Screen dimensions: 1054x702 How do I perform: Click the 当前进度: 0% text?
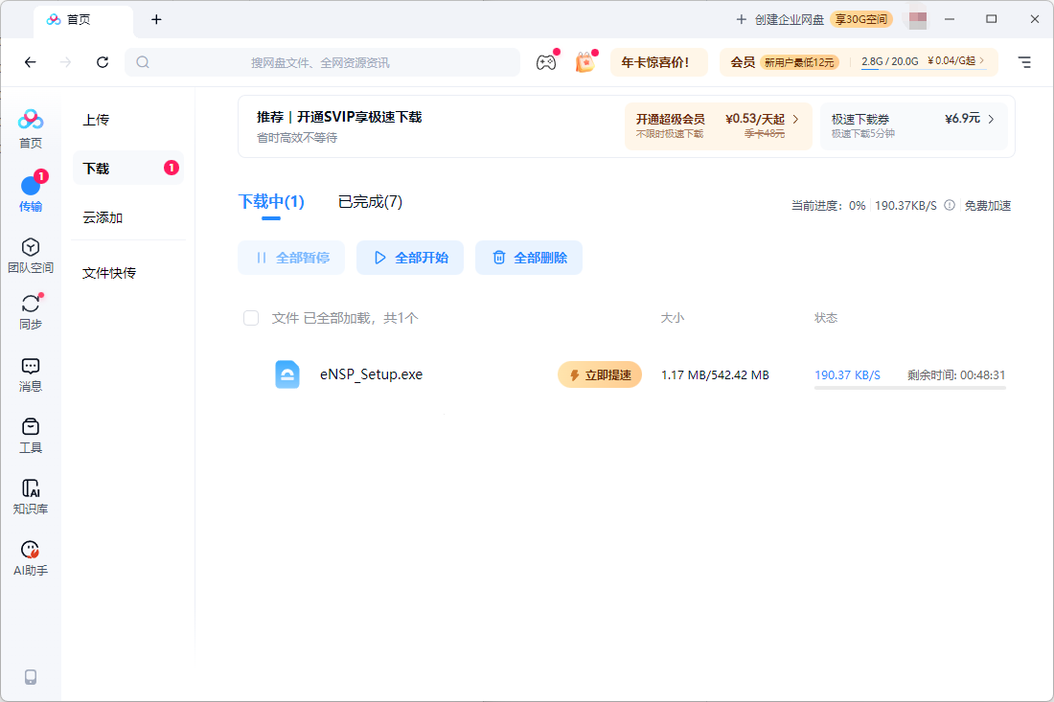[828, 206]
